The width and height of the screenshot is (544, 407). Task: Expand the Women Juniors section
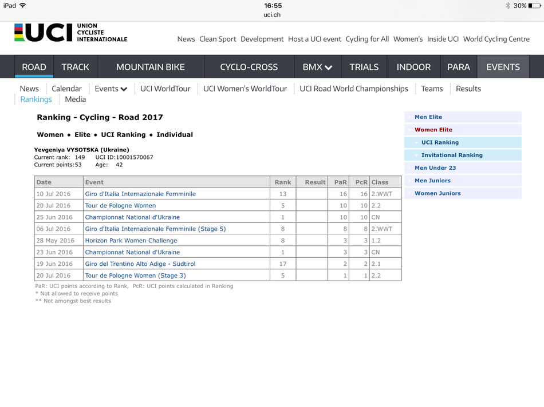coord(463,193)
